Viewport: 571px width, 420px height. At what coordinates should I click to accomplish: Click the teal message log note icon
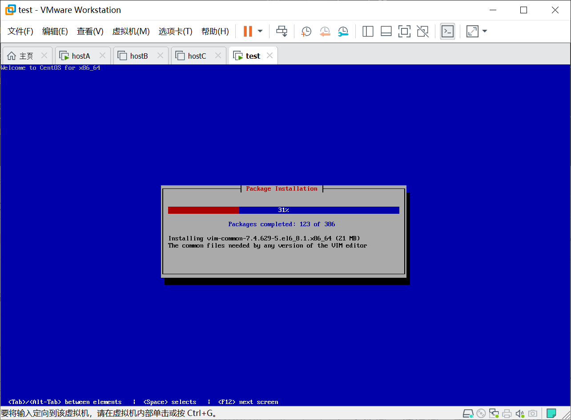pos(551,414)
